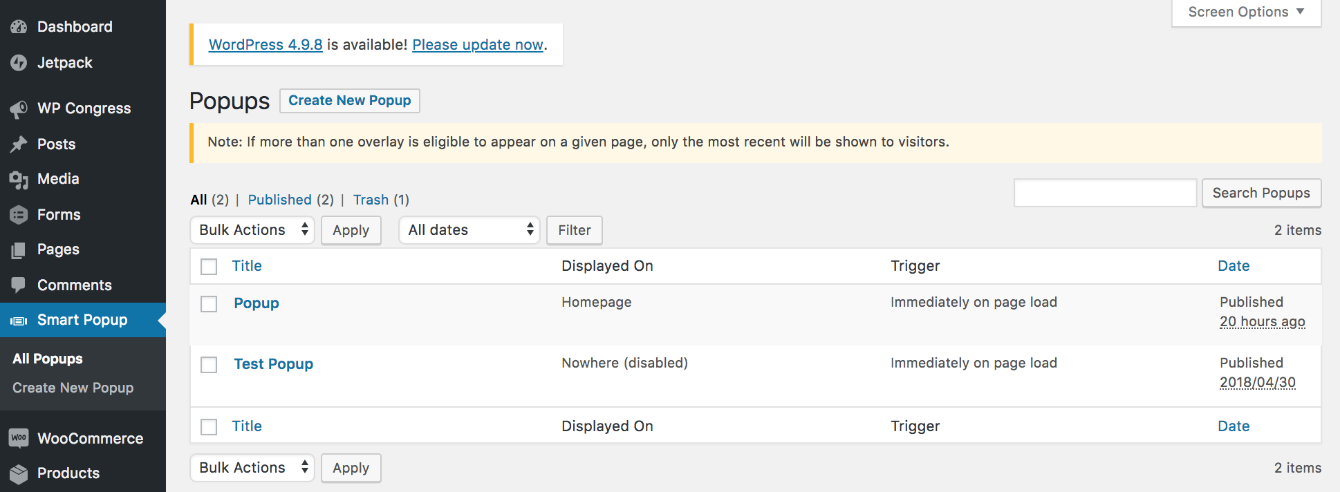This screenshot has height=492, width=1340.
Task: Open Dashboard menu item
Action: coord(75,27)
